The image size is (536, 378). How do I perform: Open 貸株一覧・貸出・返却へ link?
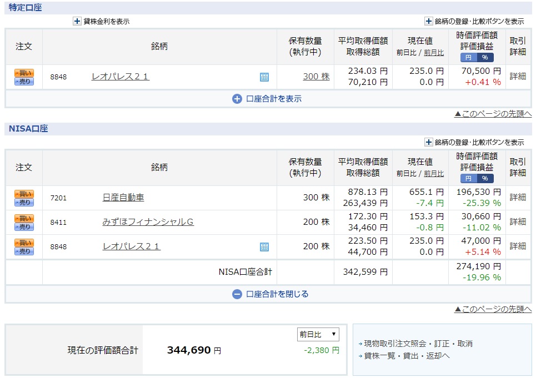pyautogui.click(x=407, y=356)
